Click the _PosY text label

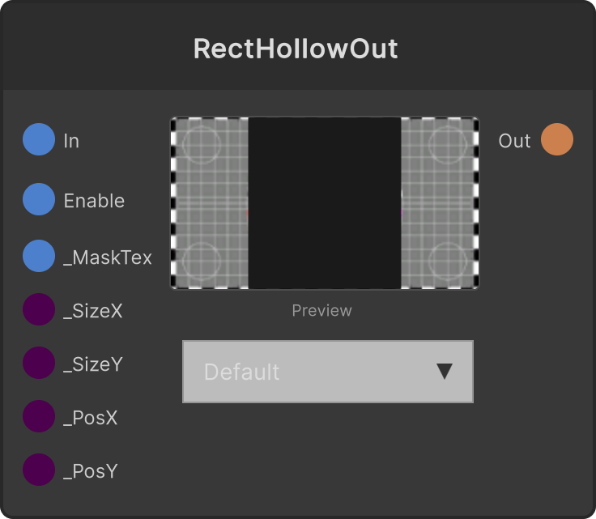tap(91, 471)
